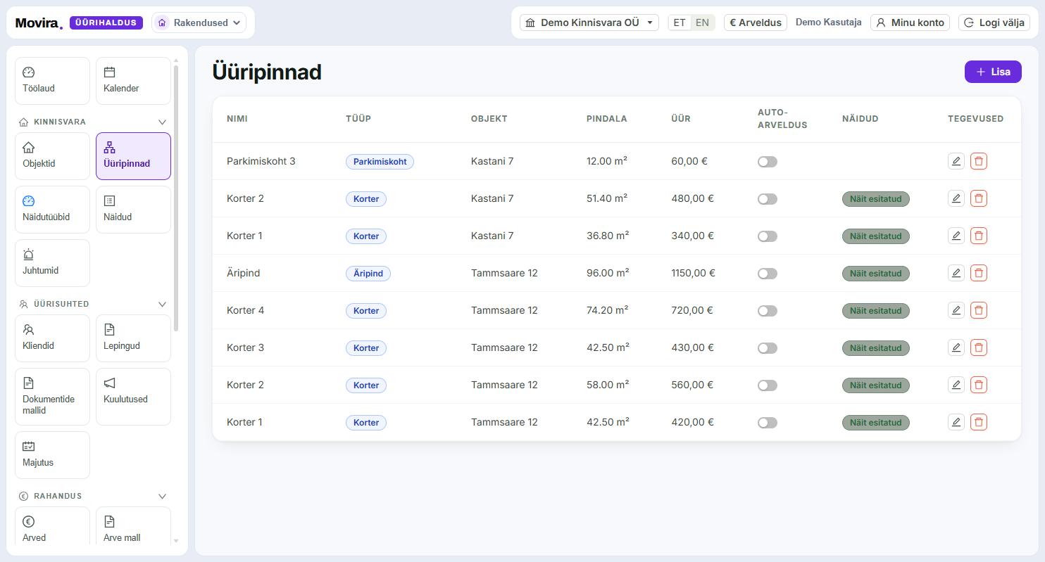Collapse the Rahandus sidebar section

coord(162,496)
